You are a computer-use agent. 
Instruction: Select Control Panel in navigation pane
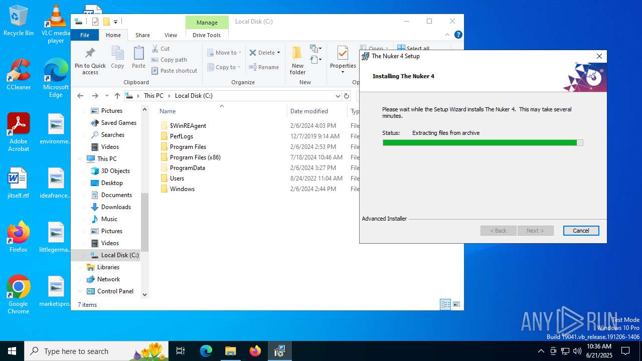[x=115, y=291]
